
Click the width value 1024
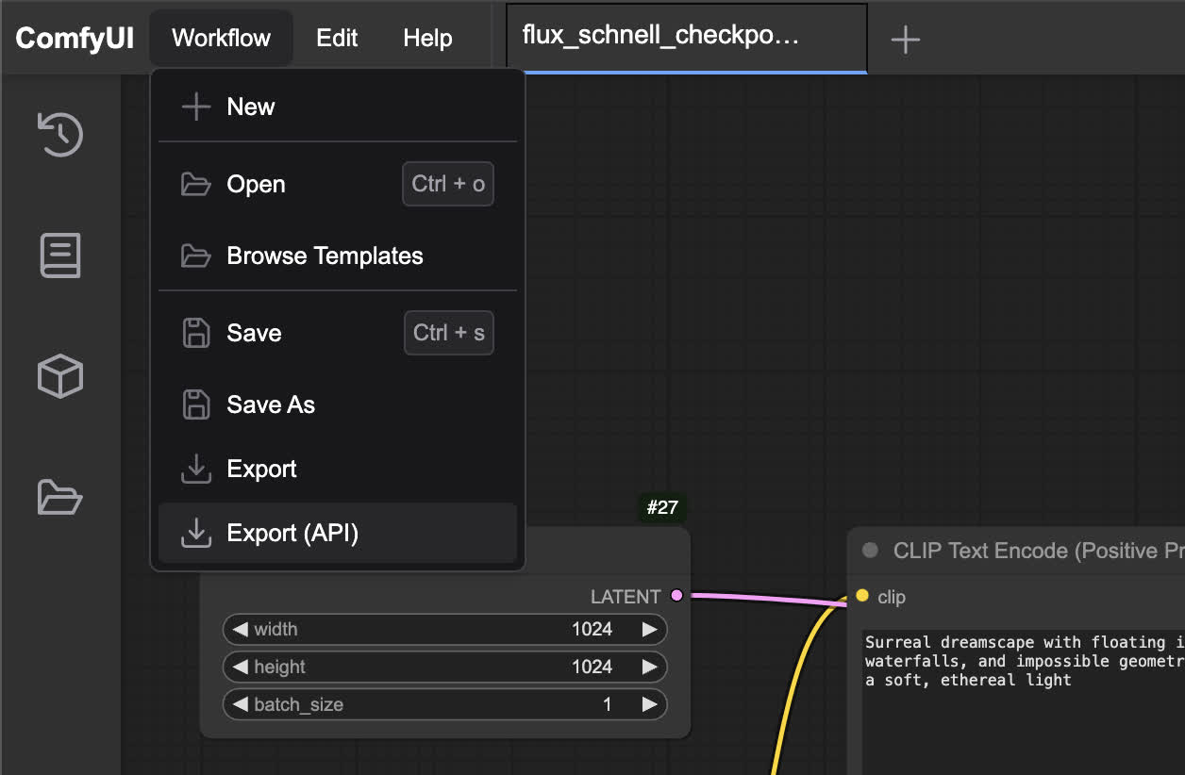[x=592, y=629]
